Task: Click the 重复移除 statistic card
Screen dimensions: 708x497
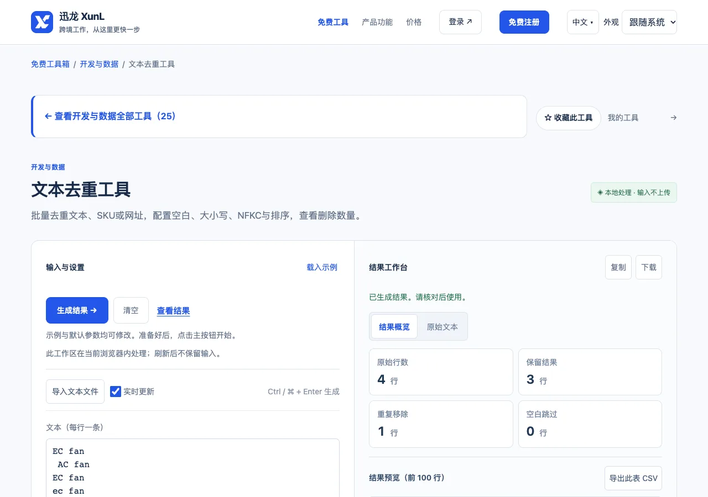Action: pos(441,424)
